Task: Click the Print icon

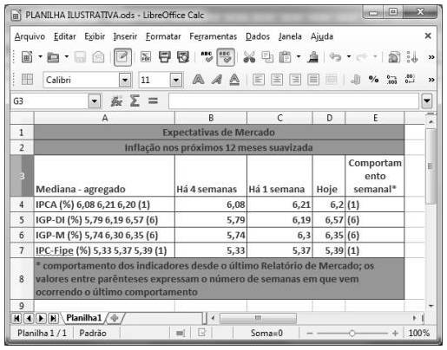Action: [x=165, y=57]
